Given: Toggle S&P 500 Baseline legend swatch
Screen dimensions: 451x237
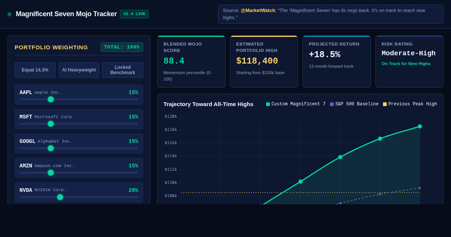Looking at the screenshot, I should (332, 104).
